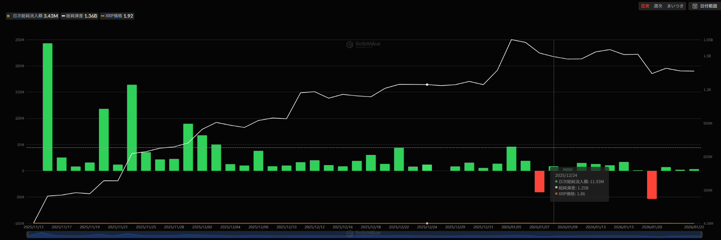Click the left handle of the range slider

coord(27,235)
